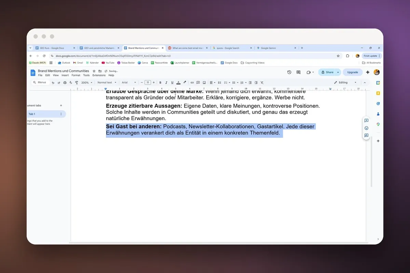410x273 pixels.
Task: Click the Undo arrow in the toolbar
Action: (53, 83)
